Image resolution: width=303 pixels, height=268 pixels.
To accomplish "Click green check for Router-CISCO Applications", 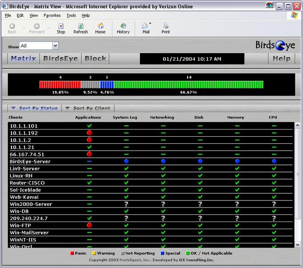I will click(89, 183).
